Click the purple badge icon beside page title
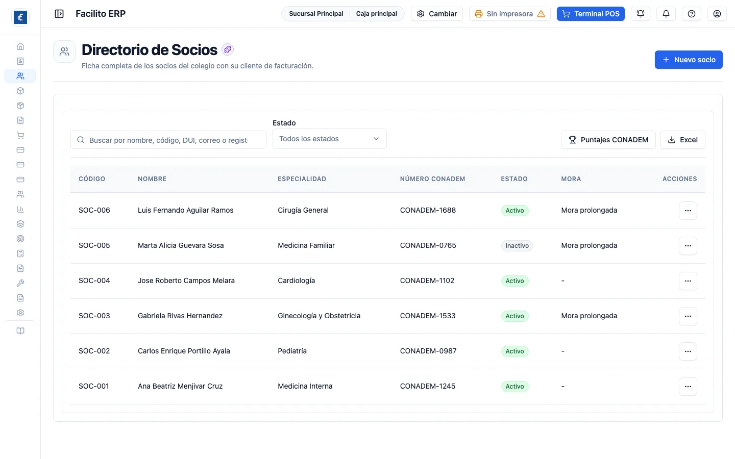The image size is (735, 459). 228,49
